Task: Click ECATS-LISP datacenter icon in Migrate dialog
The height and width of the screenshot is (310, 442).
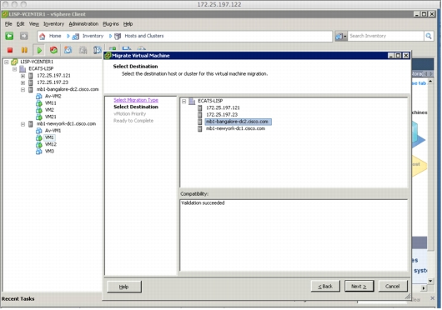Action: [192, 101]
